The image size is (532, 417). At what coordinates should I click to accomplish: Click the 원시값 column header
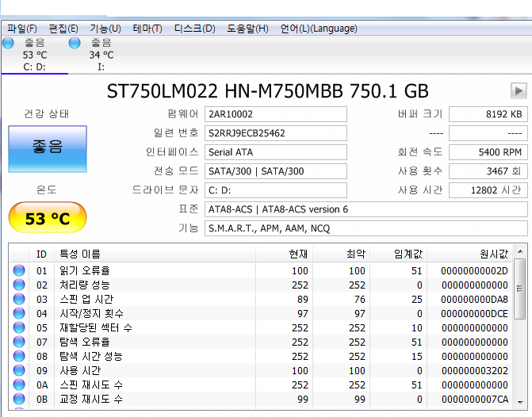click(x=470, y=254)
